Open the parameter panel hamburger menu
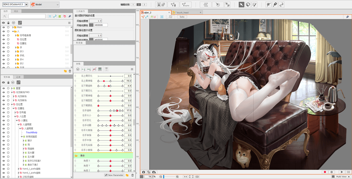Image resolution: width=352 pixels, height=179 pixels. pos(132,69)
